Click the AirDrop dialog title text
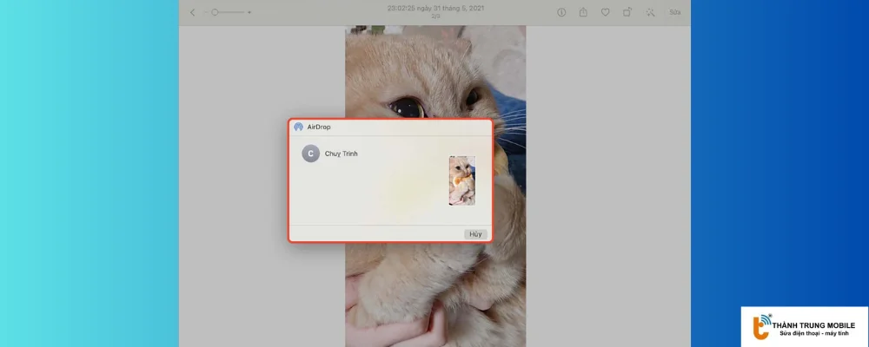 coord(319,127)
